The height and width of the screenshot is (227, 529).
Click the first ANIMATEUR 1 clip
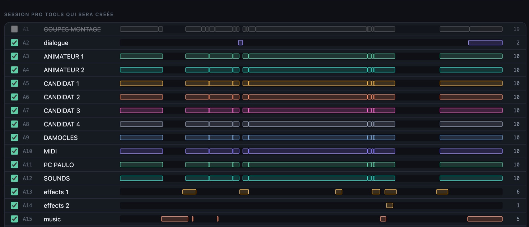[141, 56]
